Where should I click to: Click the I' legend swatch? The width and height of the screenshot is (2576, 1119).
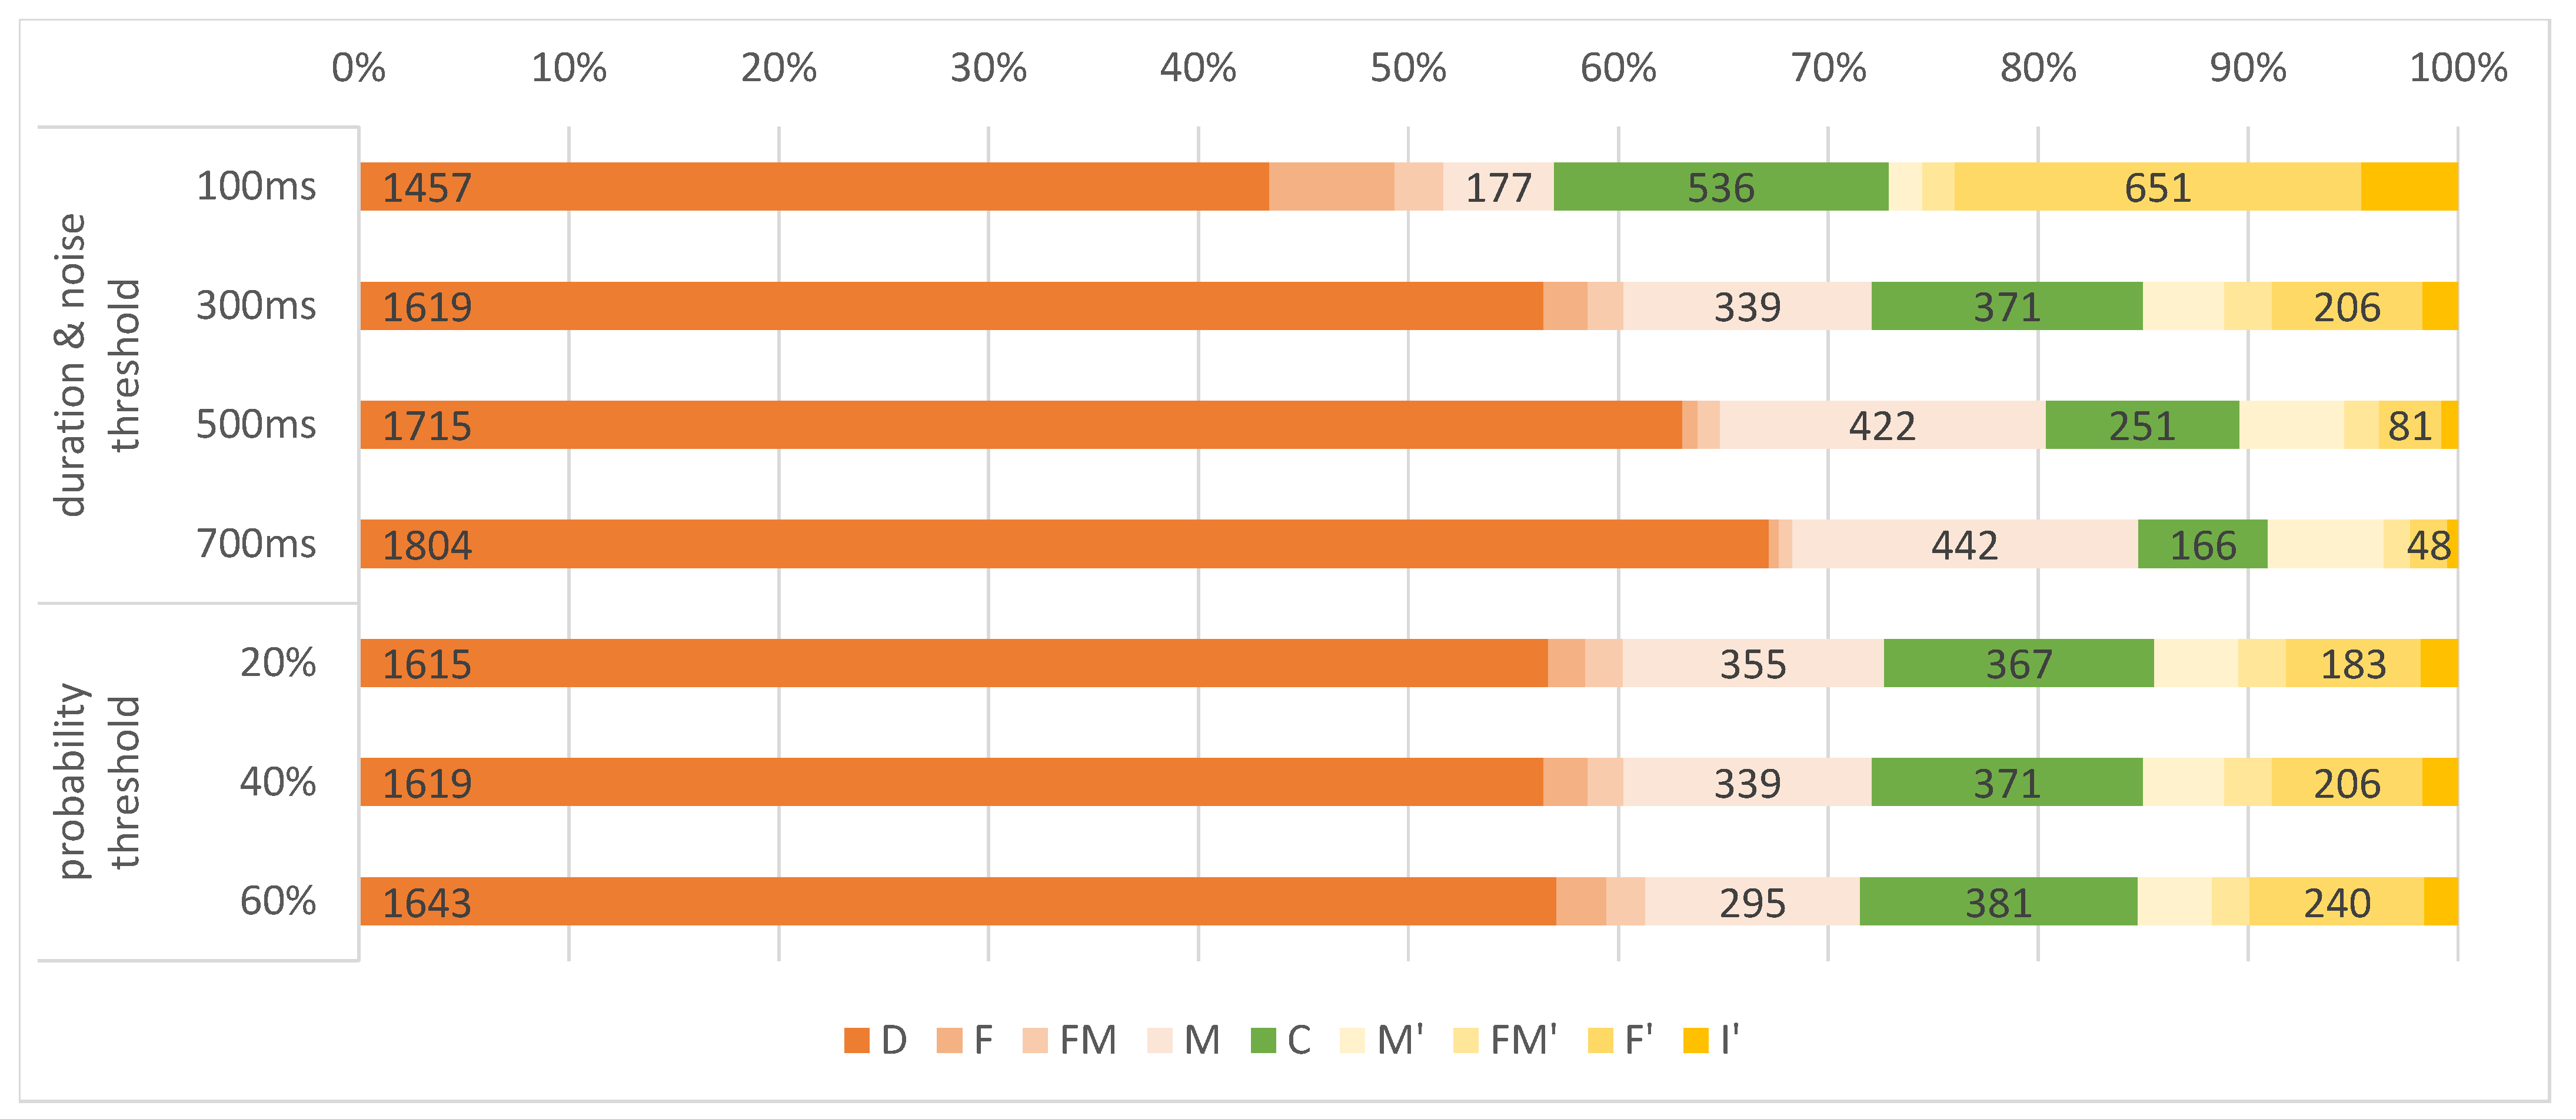coord(1696,1041)
